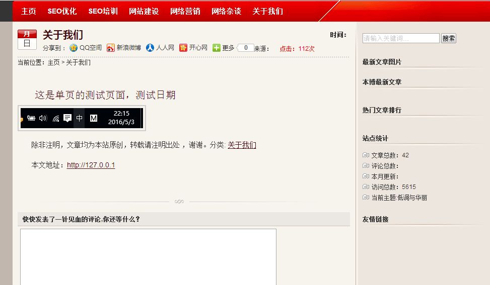Viewport: 490px width, 285px height.
Task: Open the 主页 navigation menu item
Action: 29,11
